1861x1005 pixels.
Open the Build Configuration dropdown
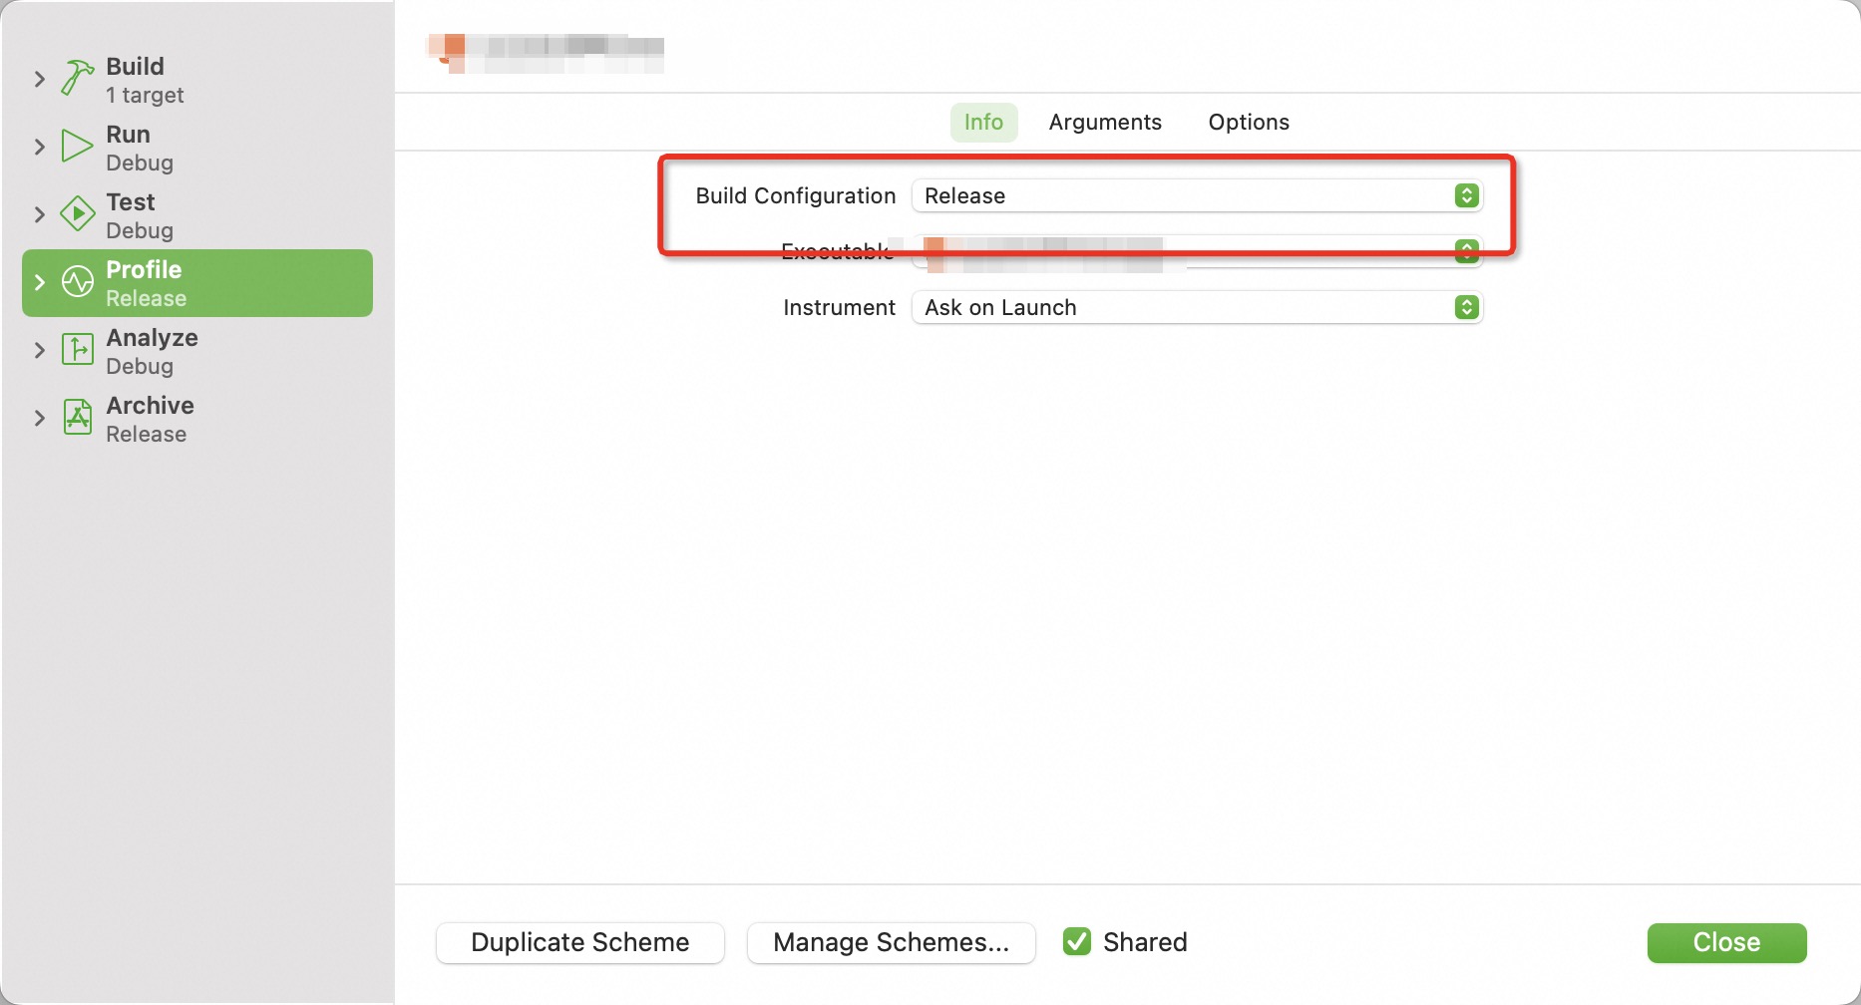1197,195
